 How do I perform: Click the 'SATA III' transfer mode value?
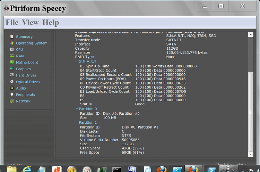(x=174, y=40)
